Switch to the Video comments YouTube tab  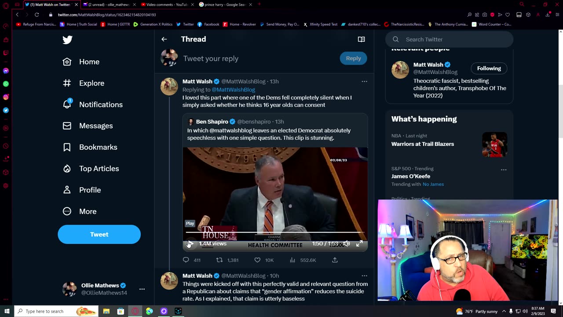[165, 4]
